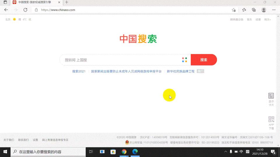Toggle the 中 input language indicator
Image resolution: width=280 pixels, height=157 pixels.
tap(241, 152)
